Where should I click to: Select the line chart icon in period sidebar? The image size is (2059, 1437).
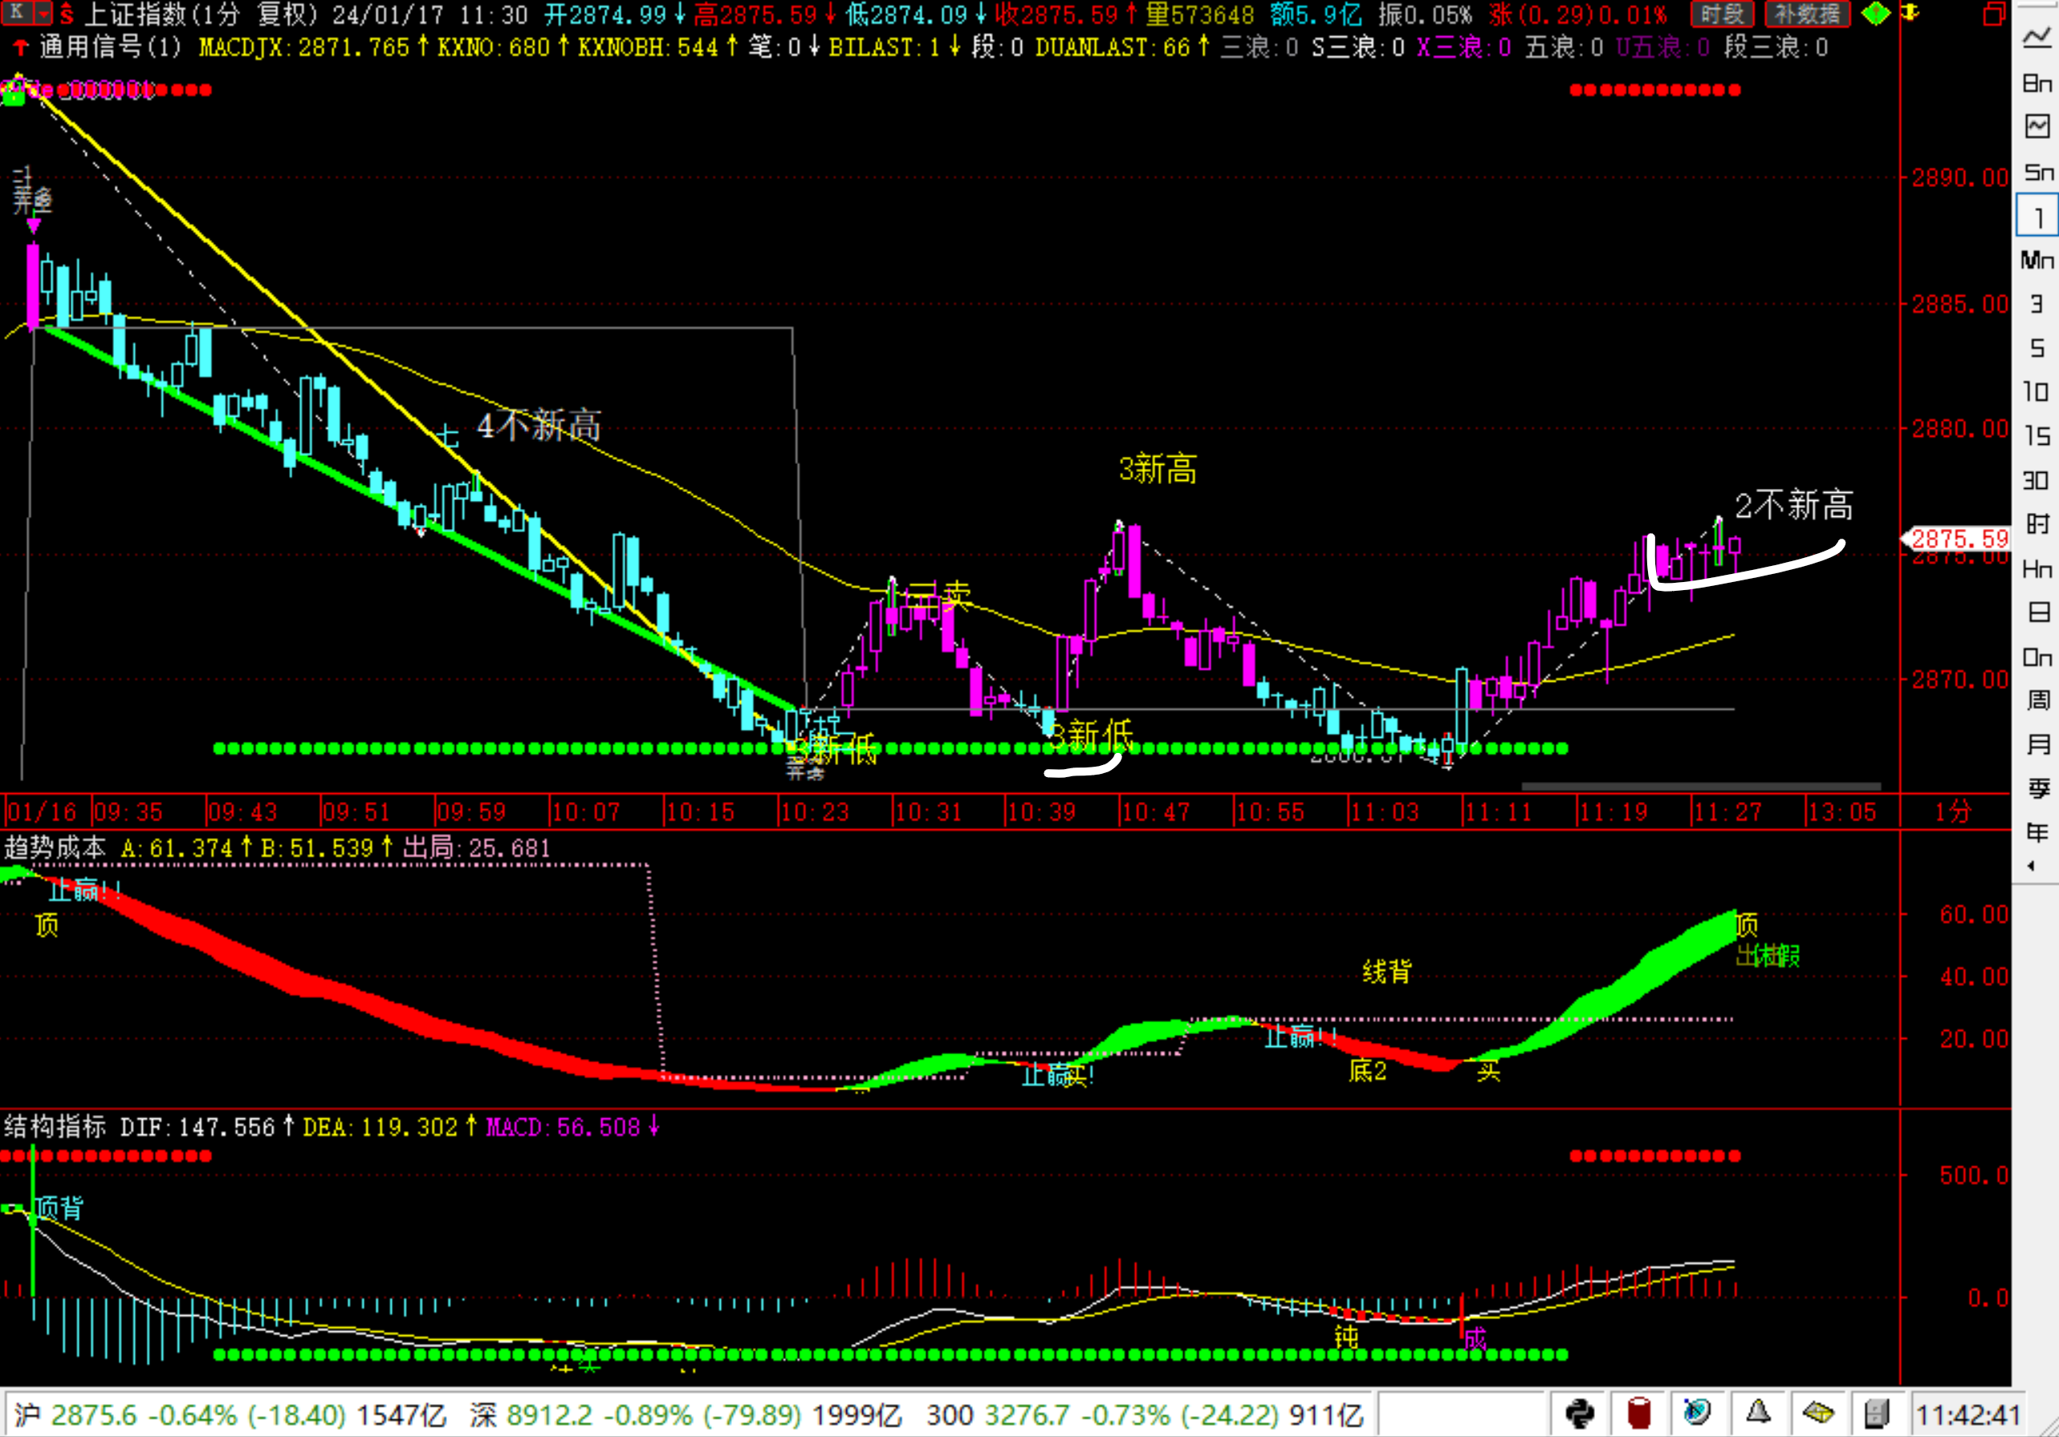2037,38
